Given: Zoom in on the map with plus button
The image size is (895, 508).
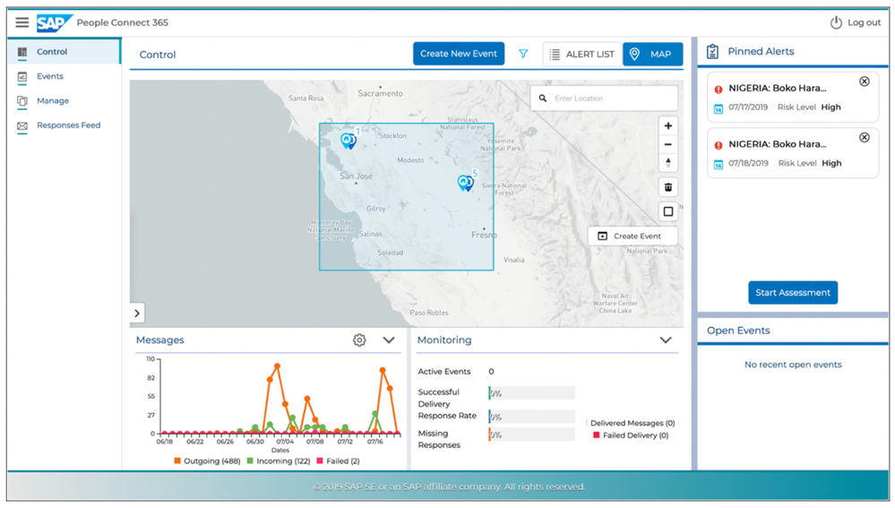Looking at the screenshot, I should click(667, 125).
